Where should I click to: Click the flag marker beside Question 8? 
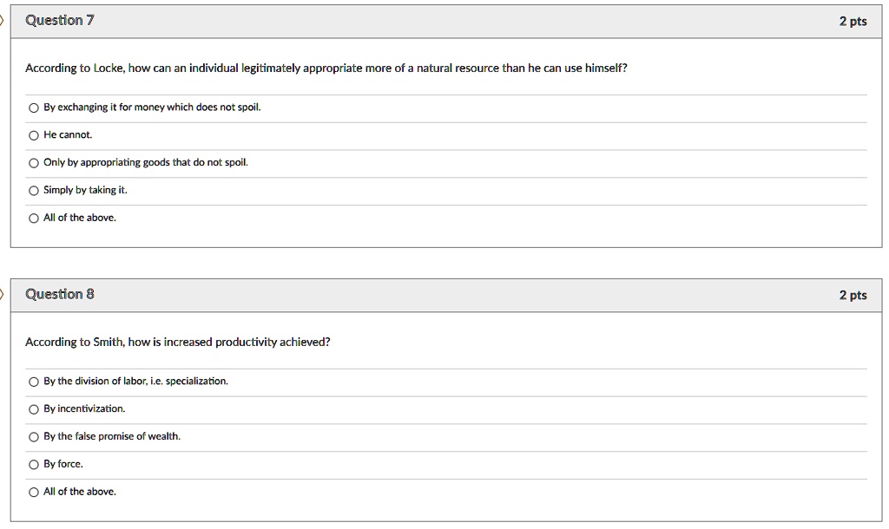(x=2, y=295)
